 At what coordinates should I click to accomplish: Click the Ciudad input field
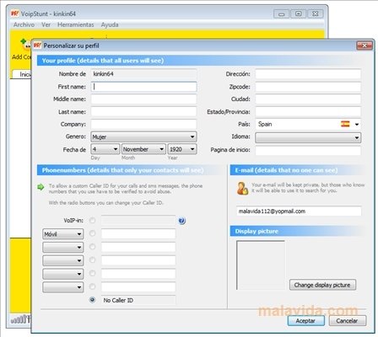[x=308, y=99]
